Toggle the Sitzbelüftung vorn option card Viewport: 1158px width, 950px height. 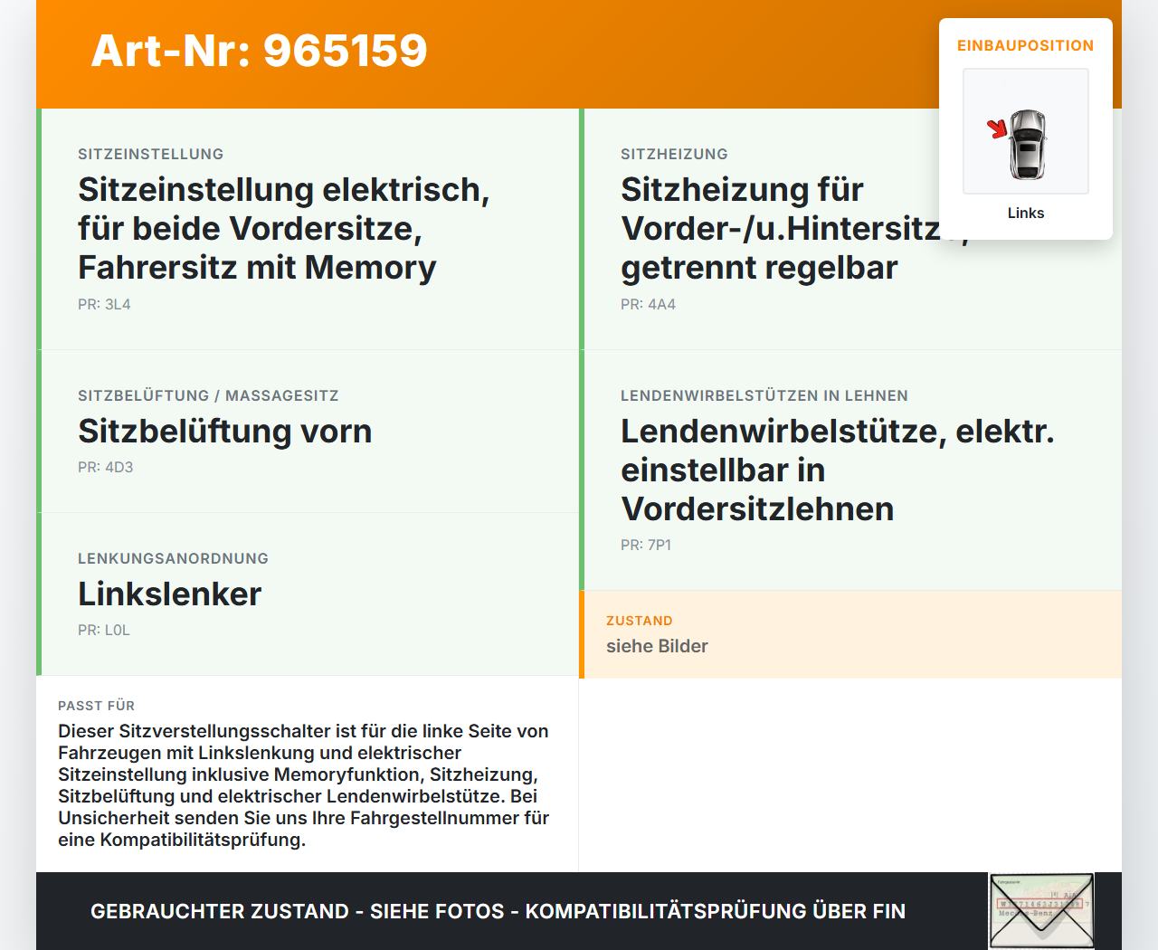click(224, 431)
